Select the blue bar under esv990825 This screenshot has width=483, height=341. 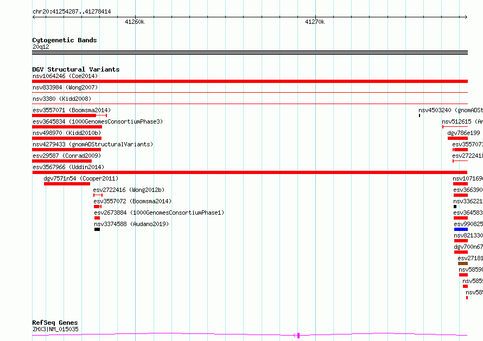point(461,229)
